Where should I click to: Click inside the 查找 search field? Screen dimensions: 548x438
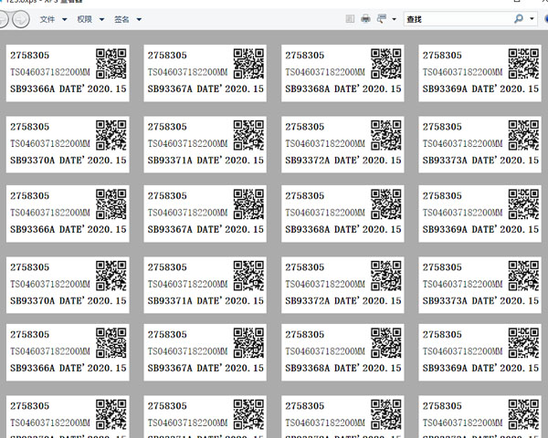(x=457, y=18)
